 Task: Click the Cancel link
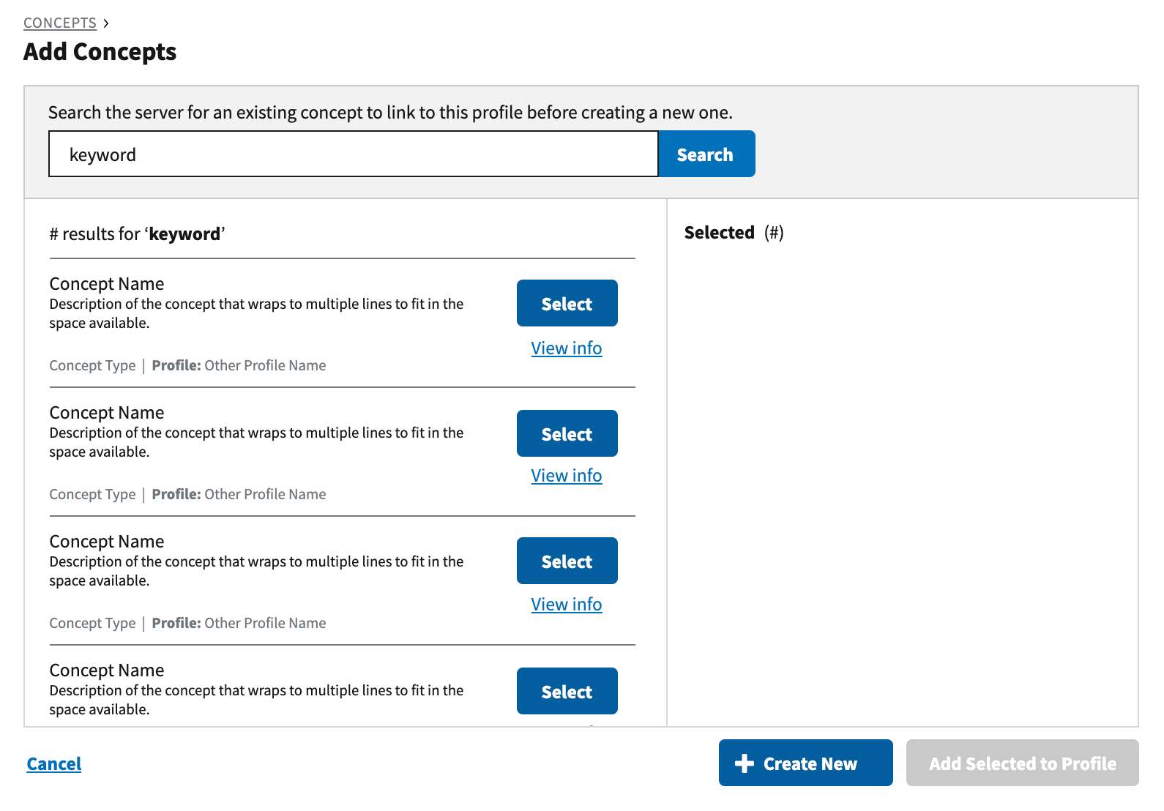tap(54, 764)
